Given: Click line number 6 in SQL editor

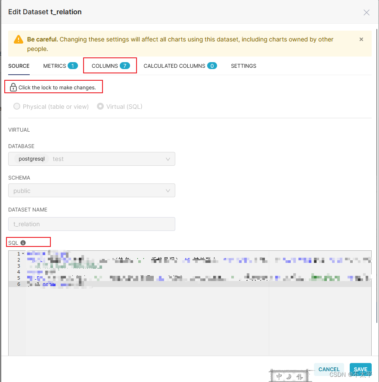Looking at the screenshot, I should 18,284.
